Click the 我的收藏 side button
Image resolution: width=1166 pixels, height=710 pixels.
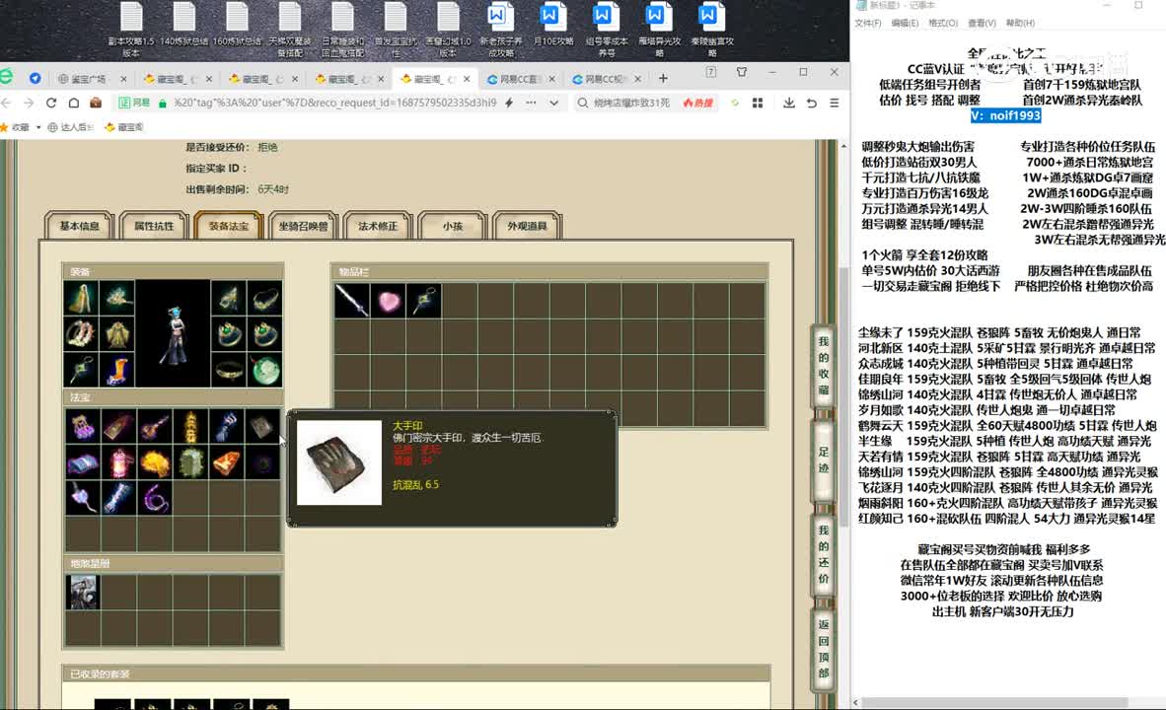click(x=823, y=366)
